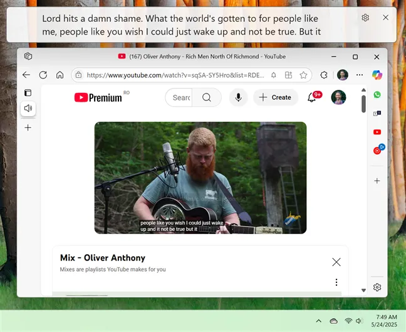Close the Live Captions bar
Image resolution: width=406 pixels, height=332 pixels.
click(x=385, y=18)
